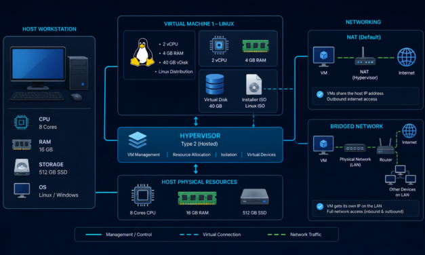Select 'Virtual Devices' in the Hypervisor box
Viewport: 425px width, 255px height.
(x=261, y=155)
